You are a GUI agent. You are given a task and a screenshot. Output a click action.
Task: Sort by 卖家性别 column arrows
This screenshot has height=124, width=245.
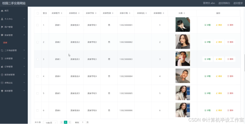coord(113,13)
